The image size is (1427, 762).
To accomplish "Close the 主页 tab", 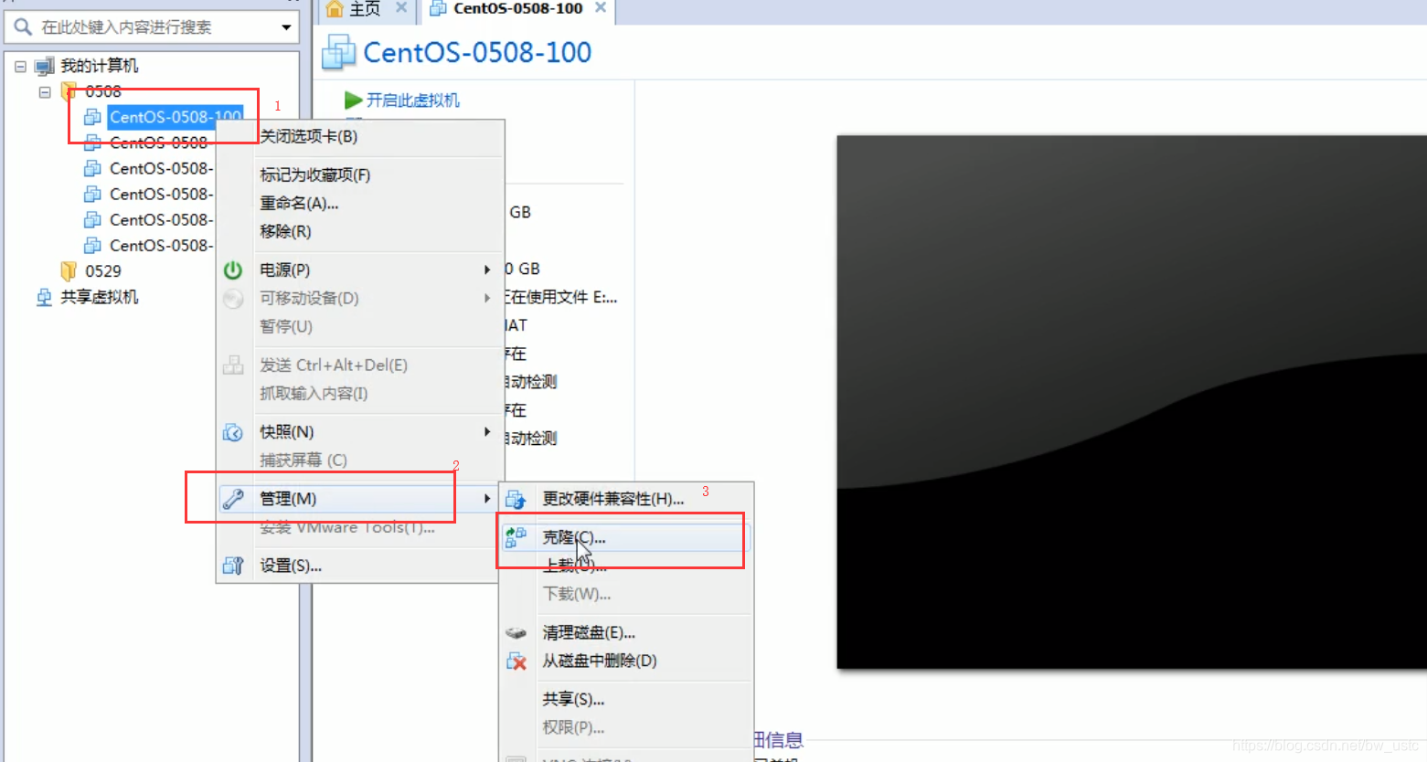I will click(400, 7).
